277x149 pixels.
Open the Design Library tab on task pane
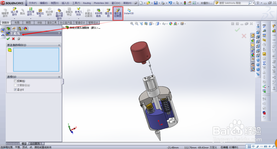click(253, 40)
